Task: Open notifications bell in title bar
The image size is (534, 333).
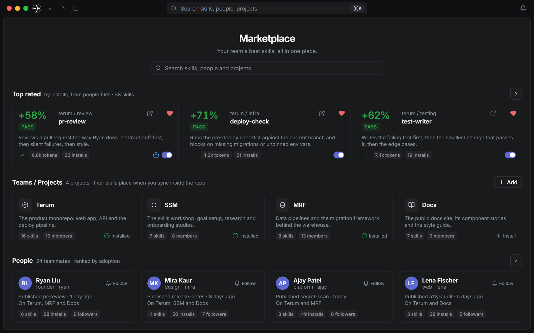Action: (x=523, y=8)
